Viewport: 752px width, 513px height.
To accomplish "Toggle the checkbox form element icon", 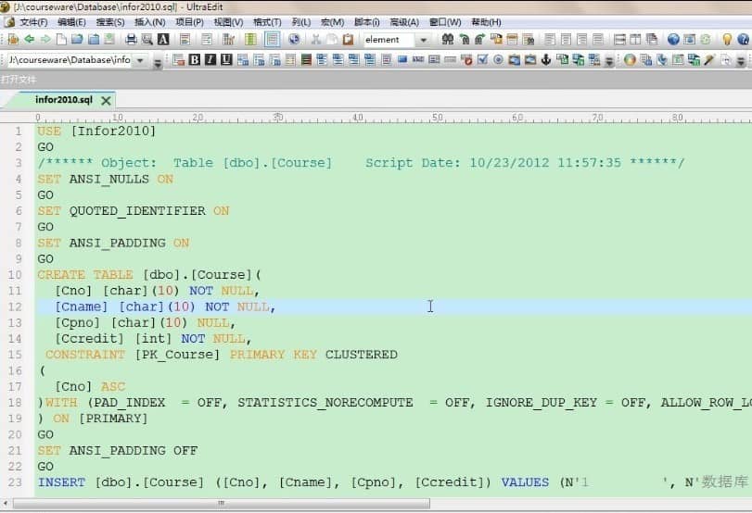I will coord(483,60).
